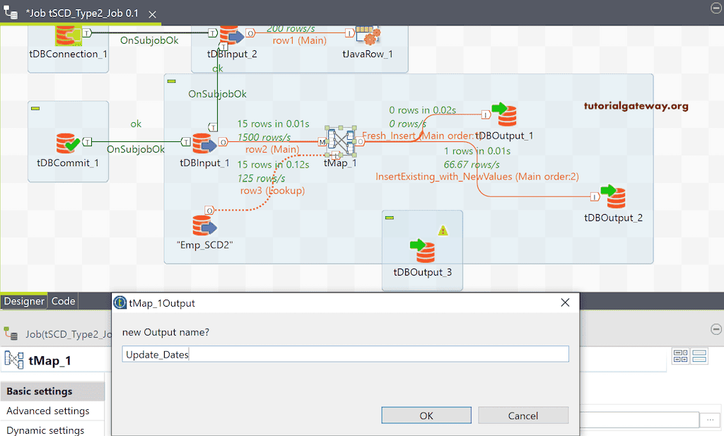This screenshot has width=724, height=436.
Task: Cancel the tMap_1Output dialog
Action: [523, 416]
